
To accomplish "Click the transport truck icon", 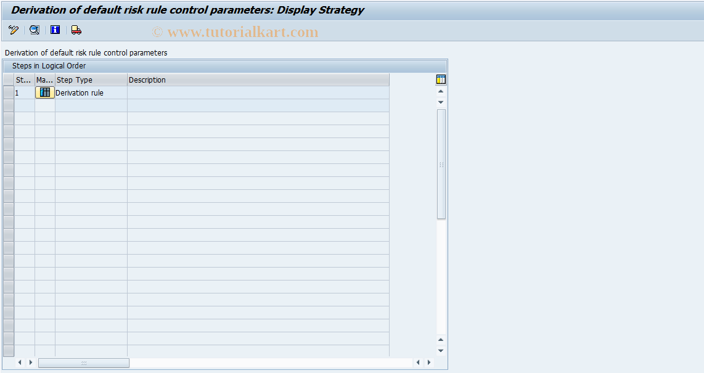I will point(76,30).
